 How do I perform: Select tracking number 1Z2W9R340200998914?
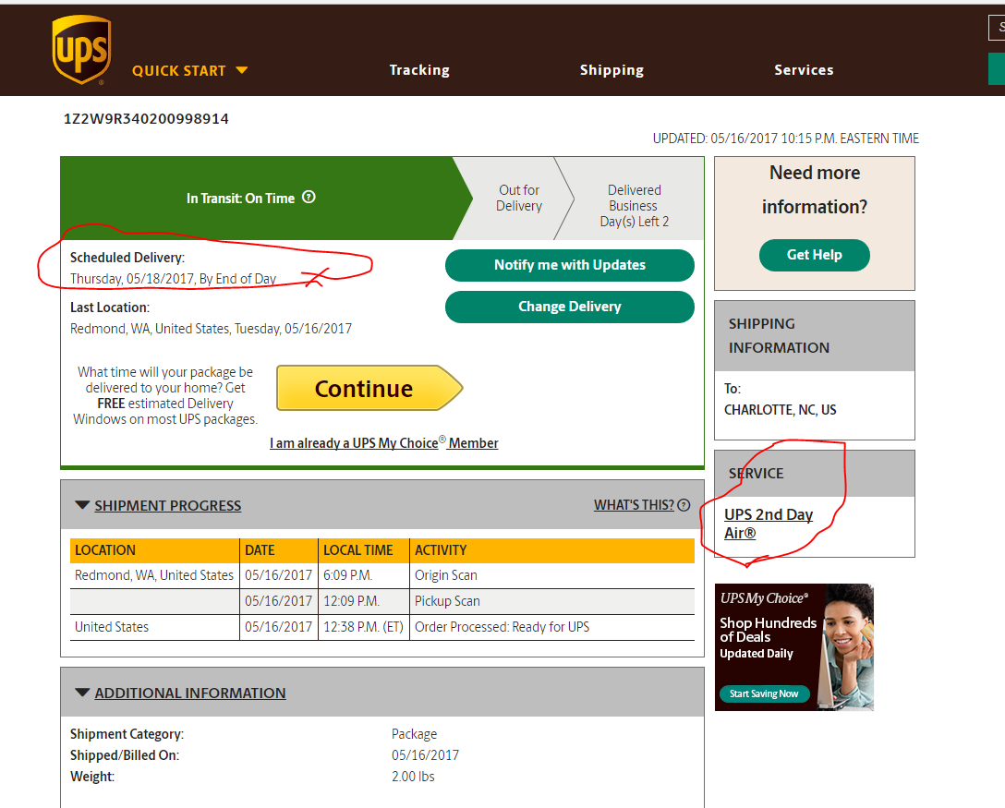(x=146, y=118)
